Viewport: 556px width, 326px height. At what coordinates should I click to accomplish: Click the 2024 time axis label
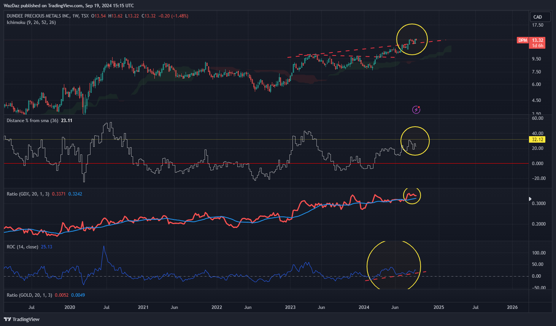coord(364,307)
